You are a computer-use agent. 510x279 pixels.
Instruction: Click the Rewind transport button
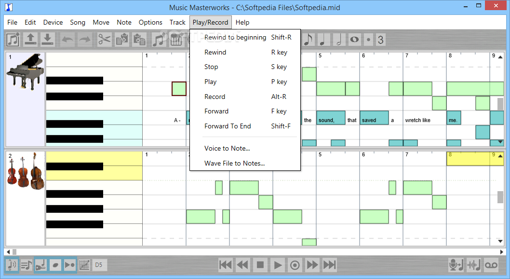(243, 265)
